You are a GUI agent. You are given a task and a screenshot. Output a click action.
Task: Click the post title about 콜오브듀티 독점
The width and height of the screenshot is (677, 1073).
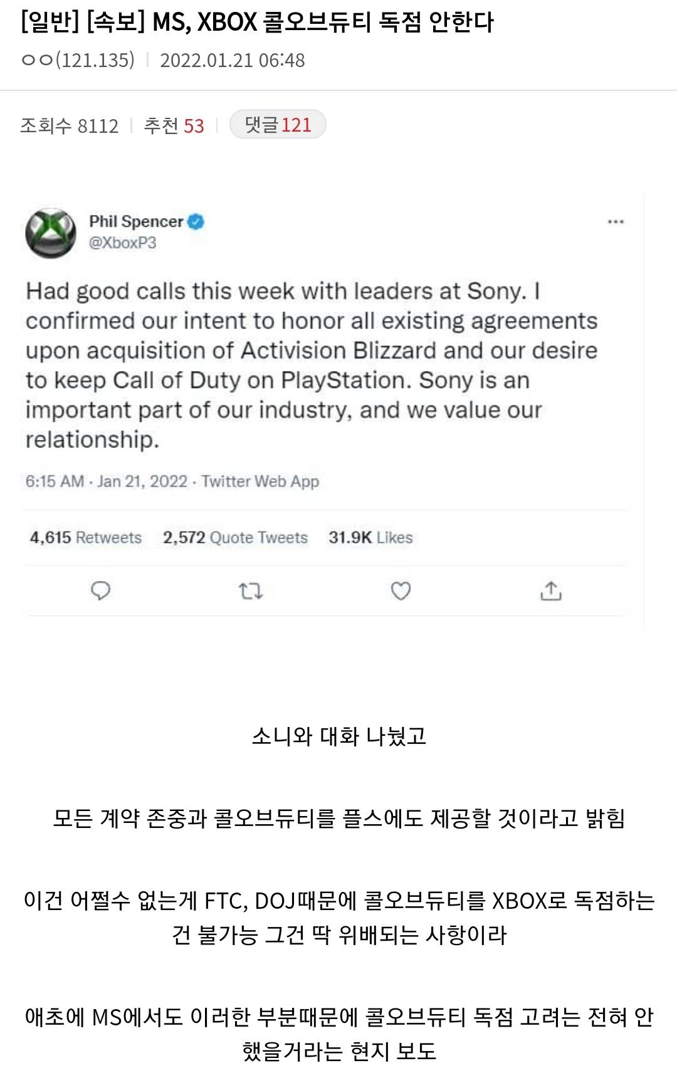(257, 23)
